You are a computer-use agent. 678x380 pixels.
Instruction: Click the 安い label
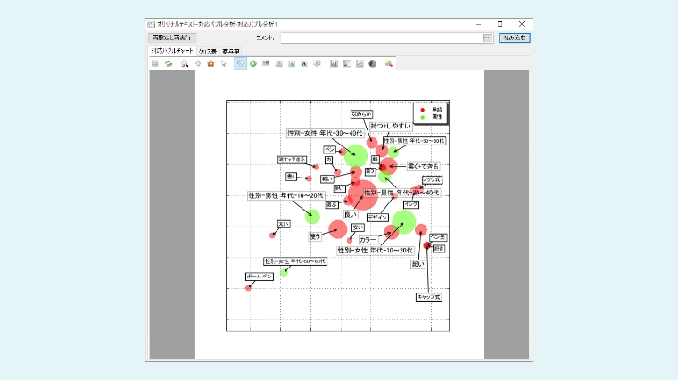click(358, 227)
